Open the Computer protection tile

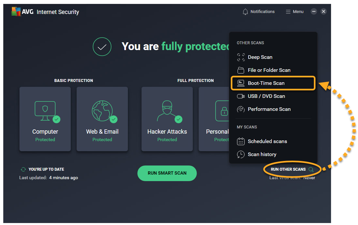point(45,119)
